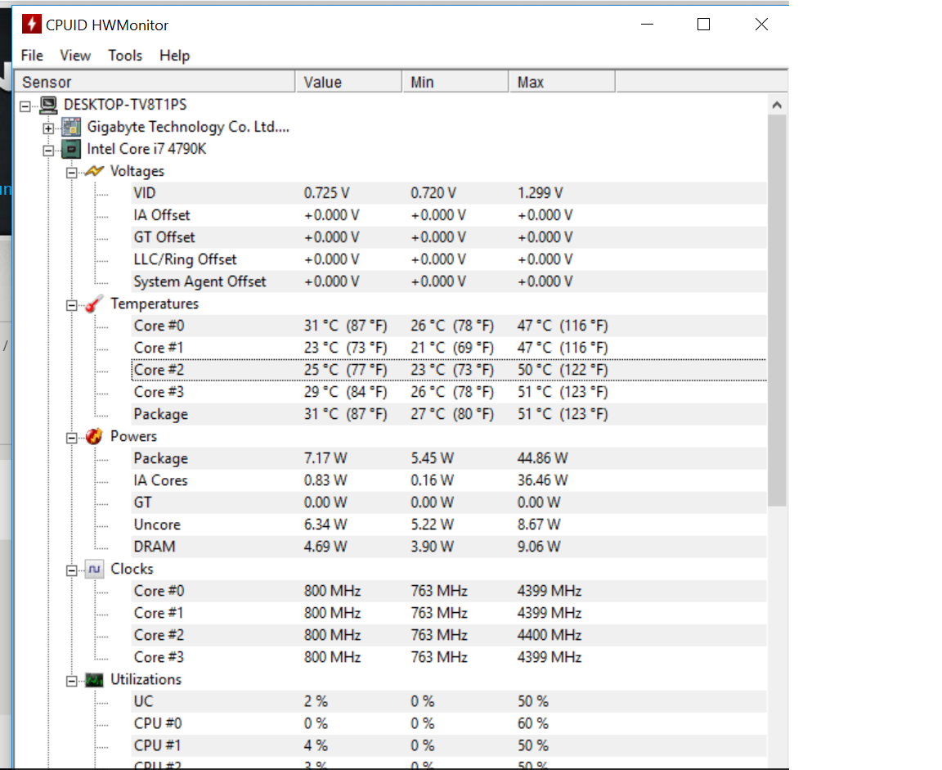Click the 36.46 W IA Cores max value
Image resolution: width=942 pixels, height=770 pixels.
coord(542,480)
